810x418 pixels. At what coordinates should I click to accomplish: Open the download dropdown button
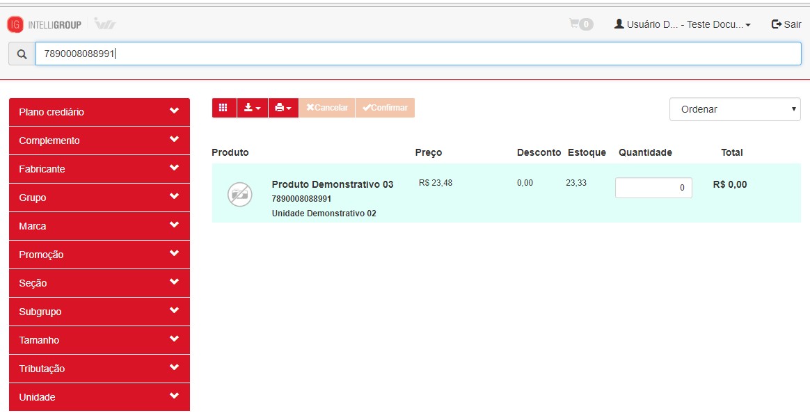point(253,107)
